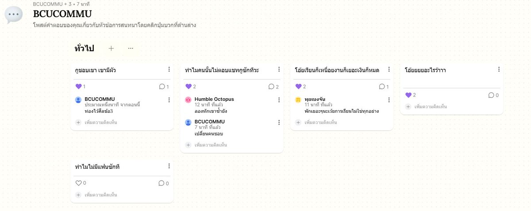Open the options menu for comment เปลี่ยนคนชอบ
The image size is (531, 211).
click(279, 122)
